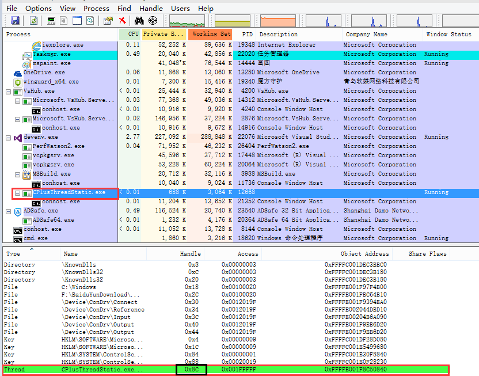Sort lower pane by Type column header
479x376 pixels.
coord(31,253)
